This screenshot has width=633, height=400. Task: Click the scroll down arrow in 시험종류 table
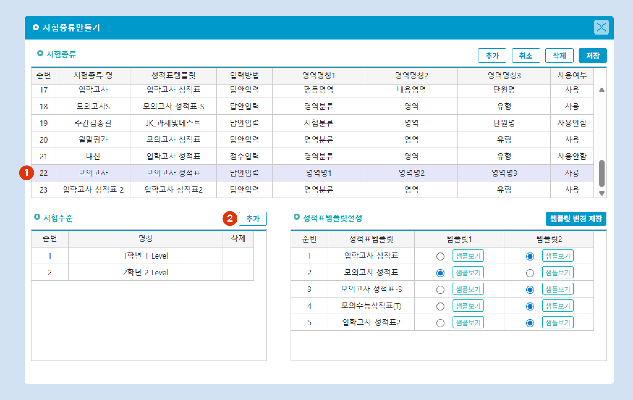[x=601, y=193]
